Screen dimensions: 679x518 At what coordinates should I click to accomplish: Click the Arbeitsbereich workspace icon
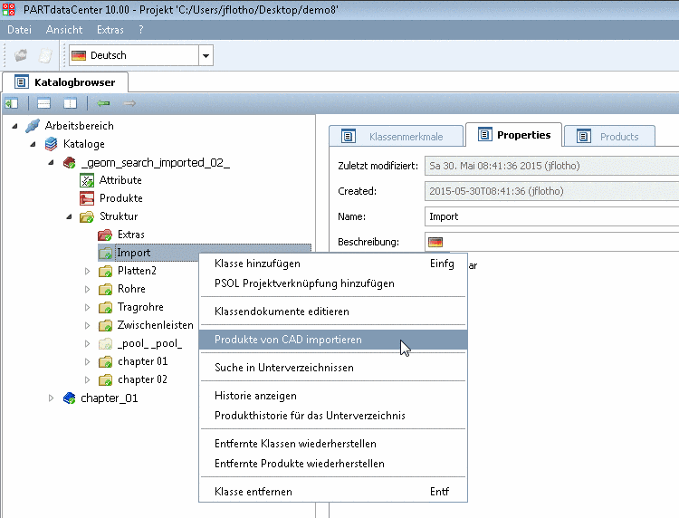tap(33, 126)
